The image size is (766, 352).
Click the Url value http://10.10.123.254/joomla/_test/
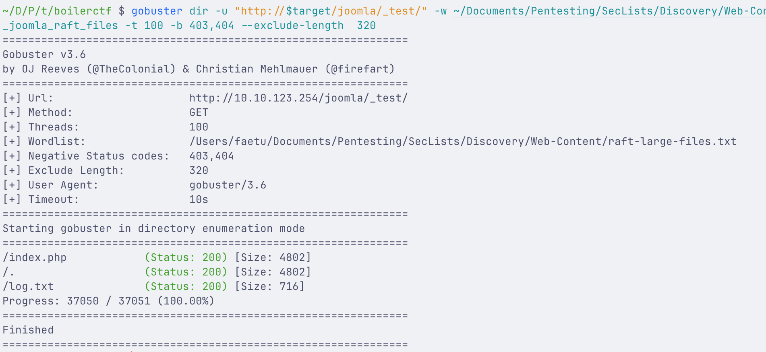pyautogui.click(x=298, y=98)
